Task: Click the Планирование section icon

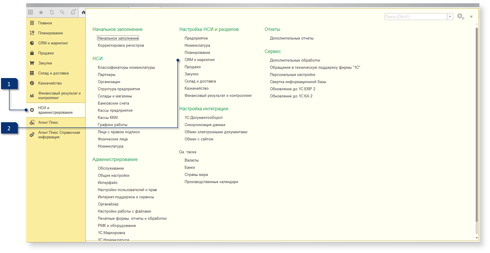Action: 32,33
